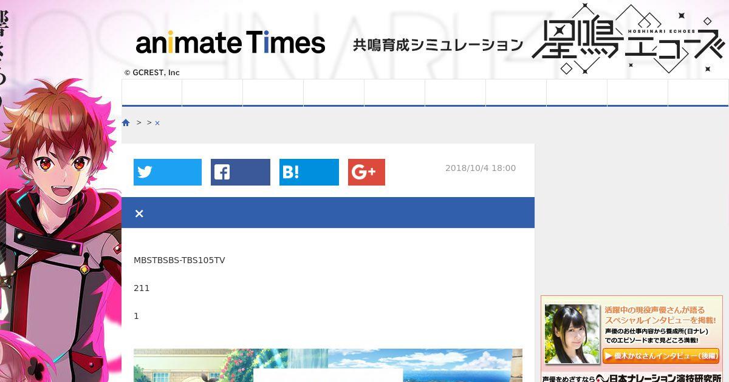Click the 優木かなさんインタビュー orange button
This screenshot has height=382, width=729.
661,356
